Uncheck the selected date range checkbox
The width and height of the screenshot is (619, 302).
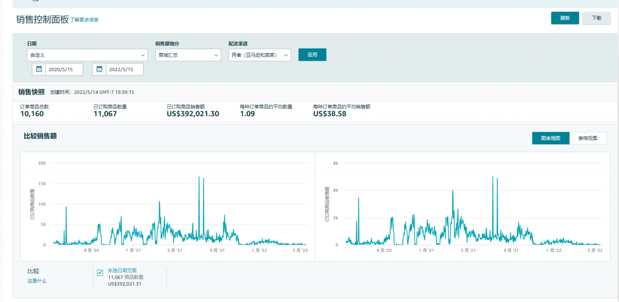click(100, 273)
